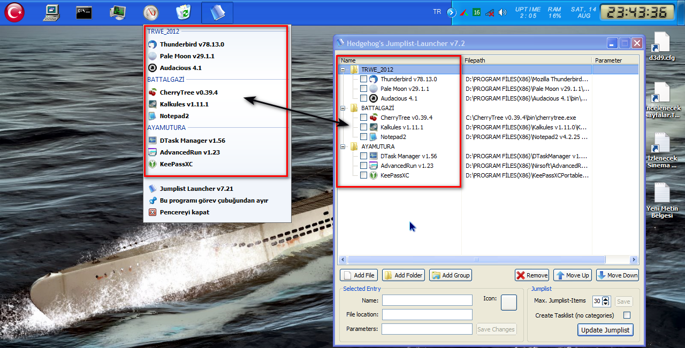
Task: Open Jumplist Launcher v7.21 from the jumplist
Action: pyautogui.click(x=218, y=189)
